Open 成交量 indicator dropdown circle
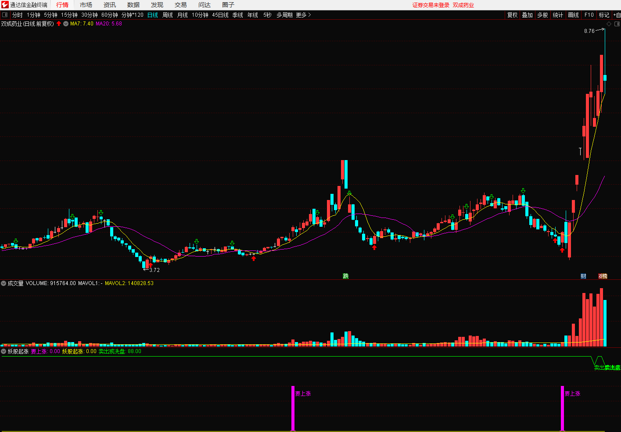621x432 pixels. [x=4, y=283]
